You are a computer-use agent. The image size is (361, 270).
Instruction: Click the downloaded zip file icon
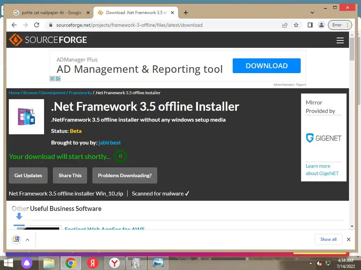pos(16,239)
